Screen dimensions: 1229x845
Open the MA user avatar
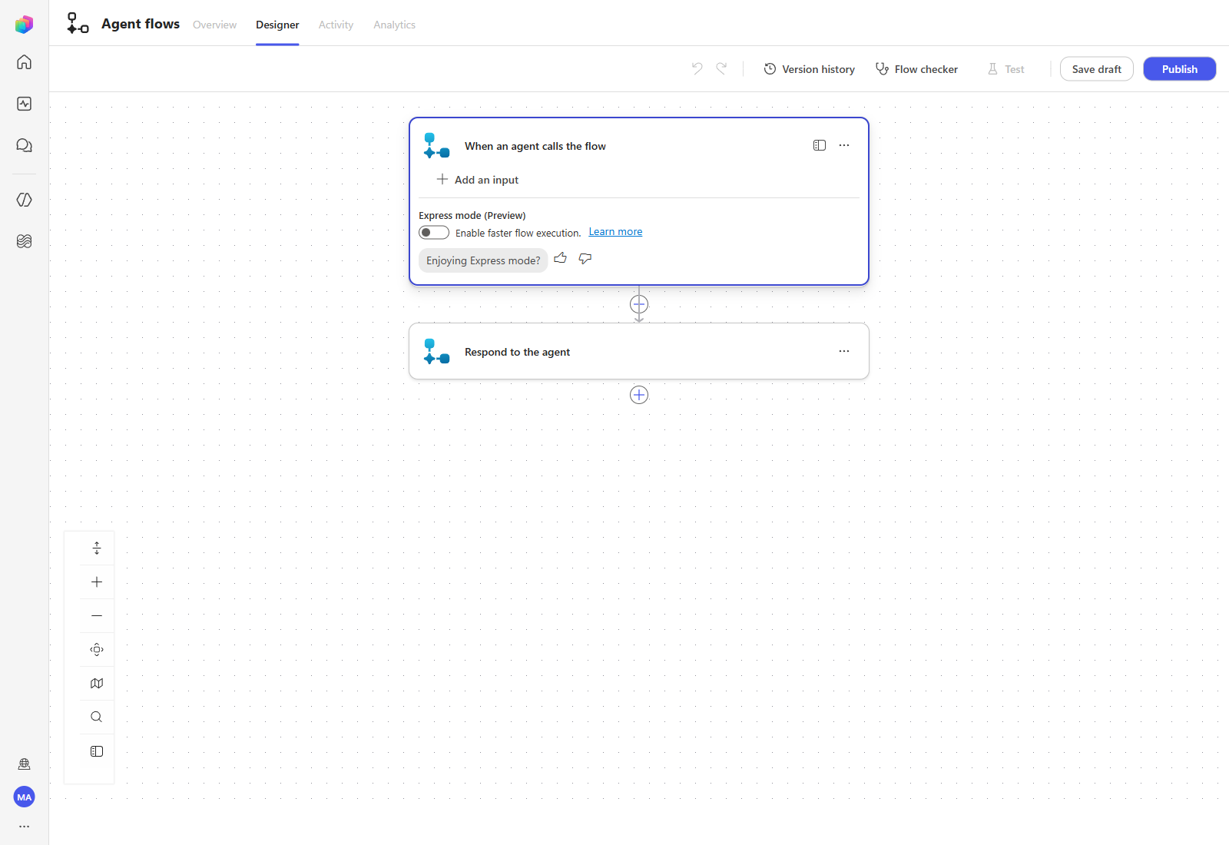(x=24, y=797)
